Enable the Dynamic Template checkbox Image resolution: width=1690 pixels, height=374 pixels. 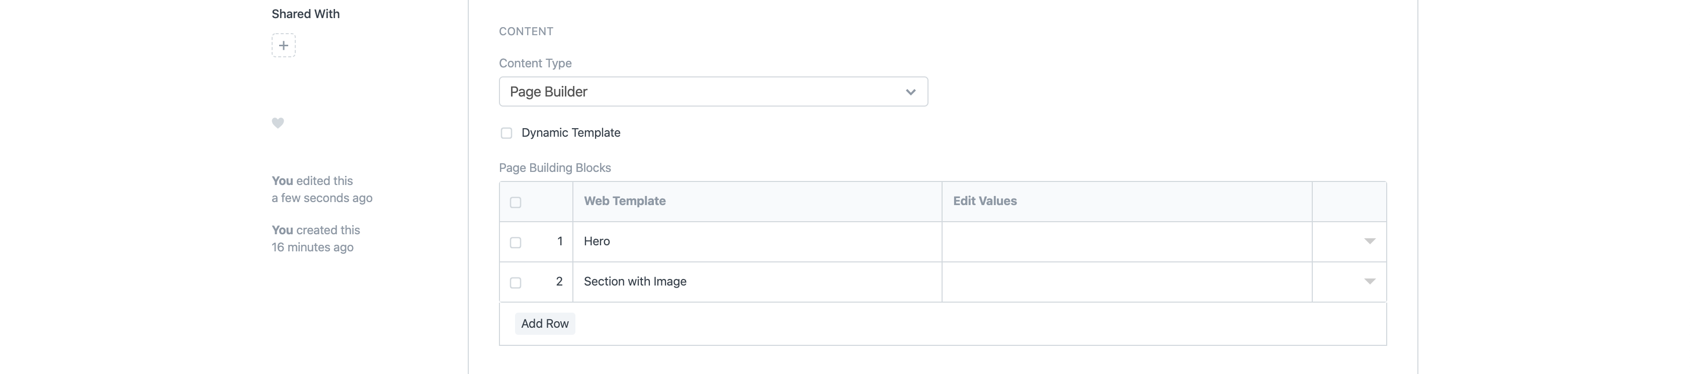(x=506, y=133)
